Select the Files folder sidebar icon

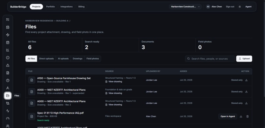(x=8, y=96)
